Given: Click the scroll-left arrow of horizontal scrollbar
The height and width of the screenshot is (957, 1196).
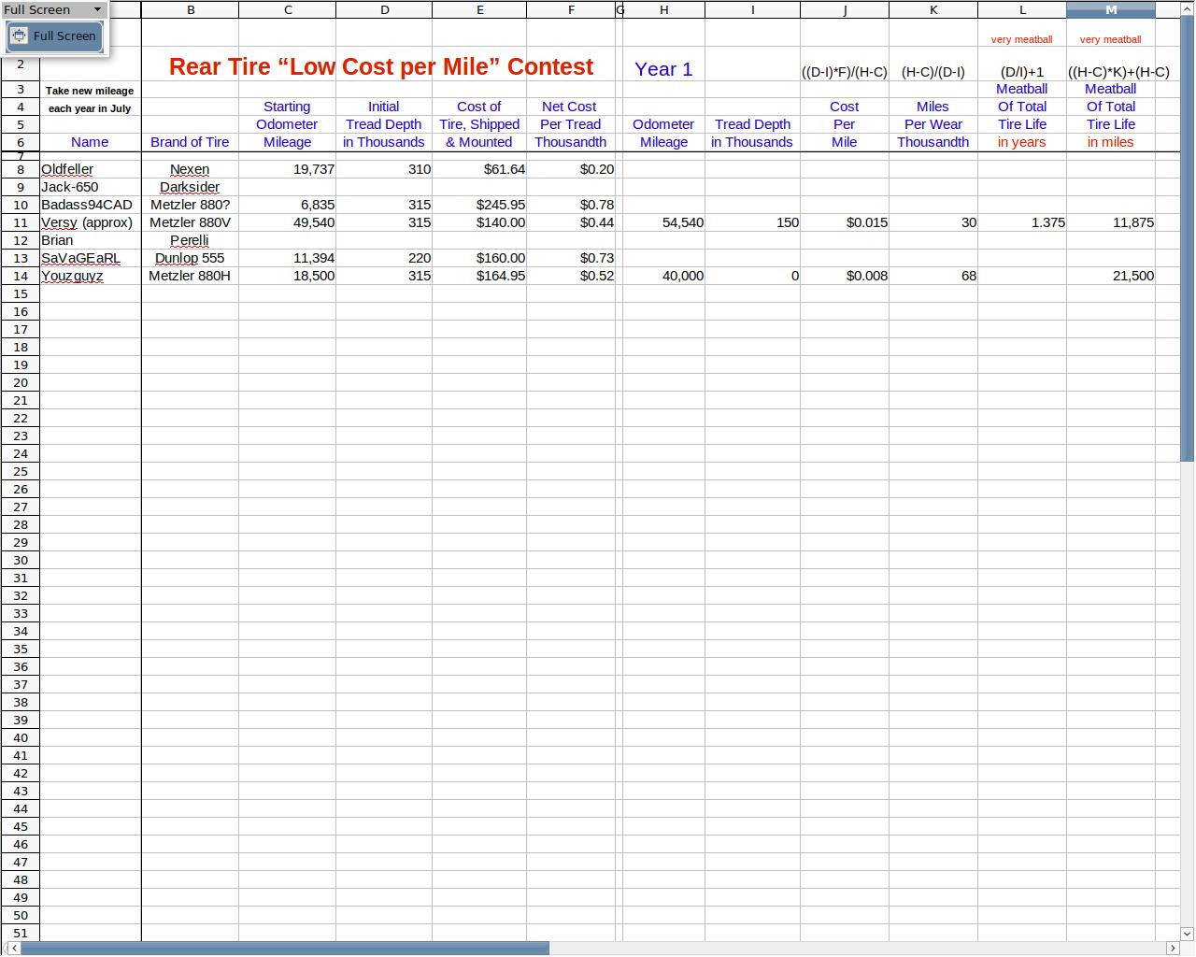Looking at the screenshot, I should point(11,949).
